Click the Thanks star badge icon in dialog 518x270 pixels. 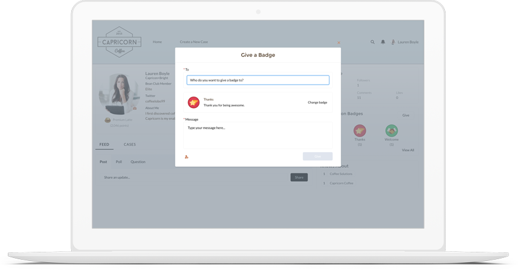[x=193, y=103]
